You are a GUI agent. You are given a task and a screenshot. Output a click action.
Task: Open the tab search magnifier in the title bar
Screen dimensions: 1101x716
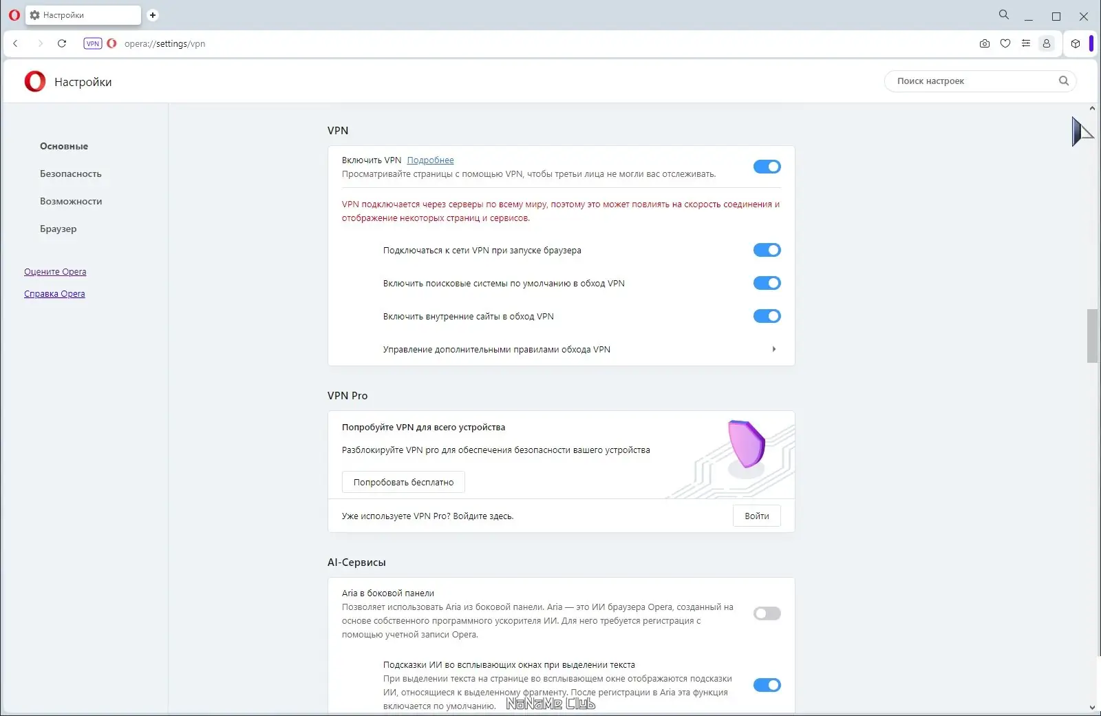coord(1004,14)
